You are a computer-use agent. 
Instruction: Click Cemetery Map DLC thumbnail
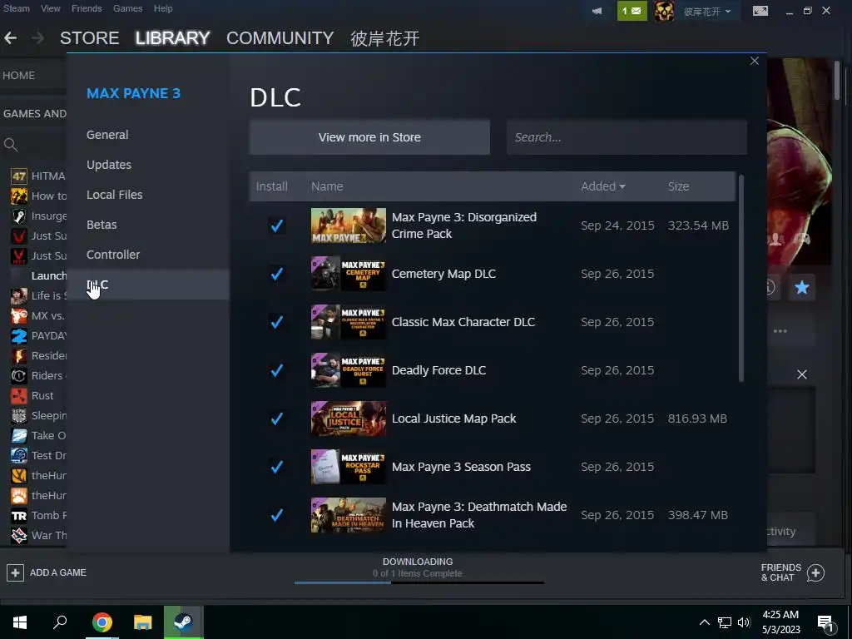point(349,274)
